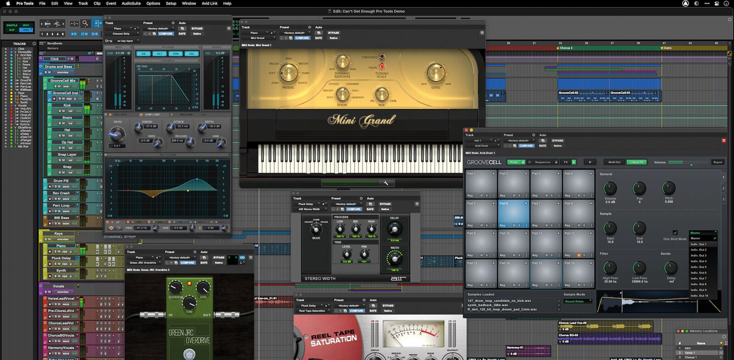Image resolution: width=734 pixels, height=360 pixels.
Task: Click Native in Stereo Width window
Action: pos(385,209)
